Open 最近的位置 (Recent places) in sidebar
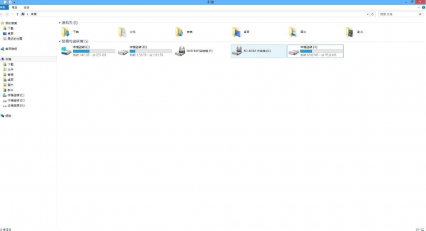Screen dimensions: 426x231 (12, 38)
